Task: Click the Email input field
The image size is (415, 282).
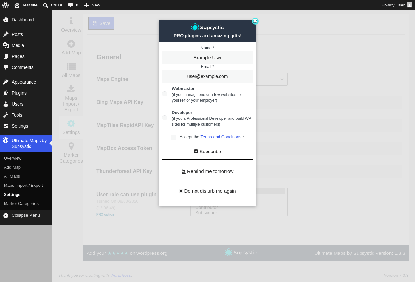Action: pos(207,76)
